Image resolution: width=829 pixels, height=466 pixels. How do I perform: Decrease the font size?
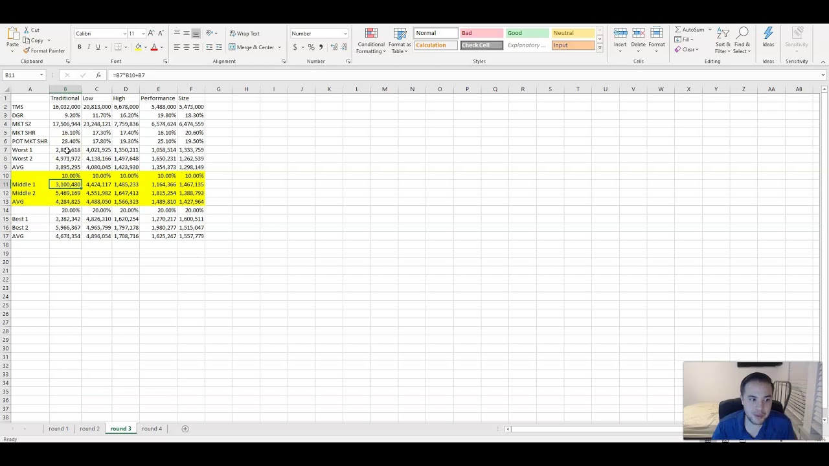[160, 34]
